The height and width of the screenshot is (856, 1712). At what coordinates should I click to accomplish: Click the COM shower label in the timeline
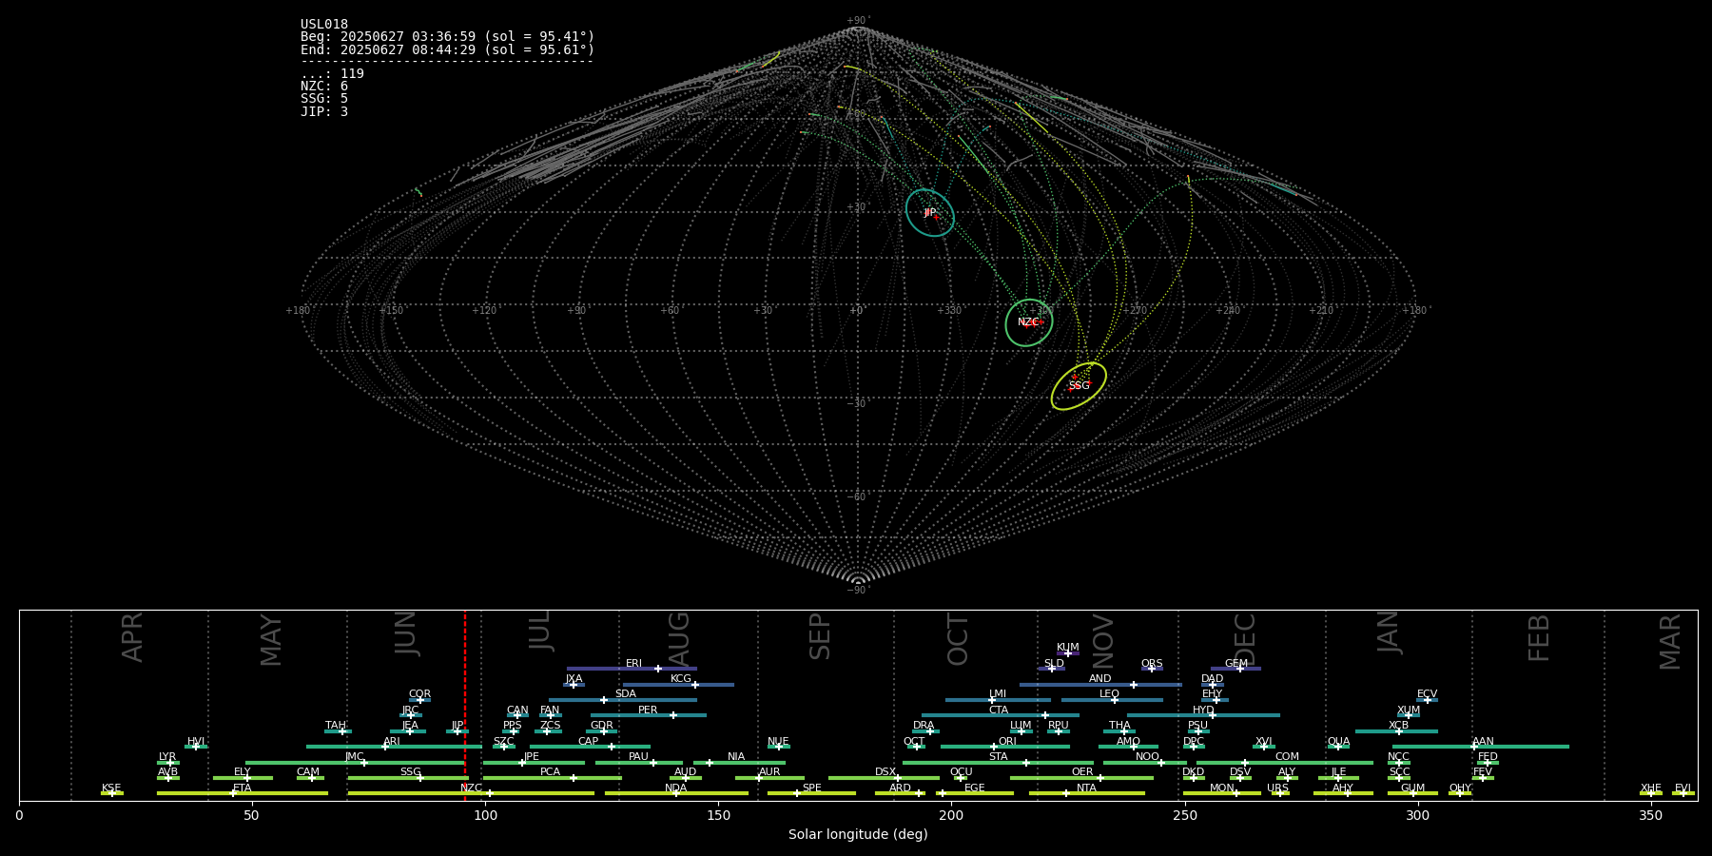(1287, 757)
